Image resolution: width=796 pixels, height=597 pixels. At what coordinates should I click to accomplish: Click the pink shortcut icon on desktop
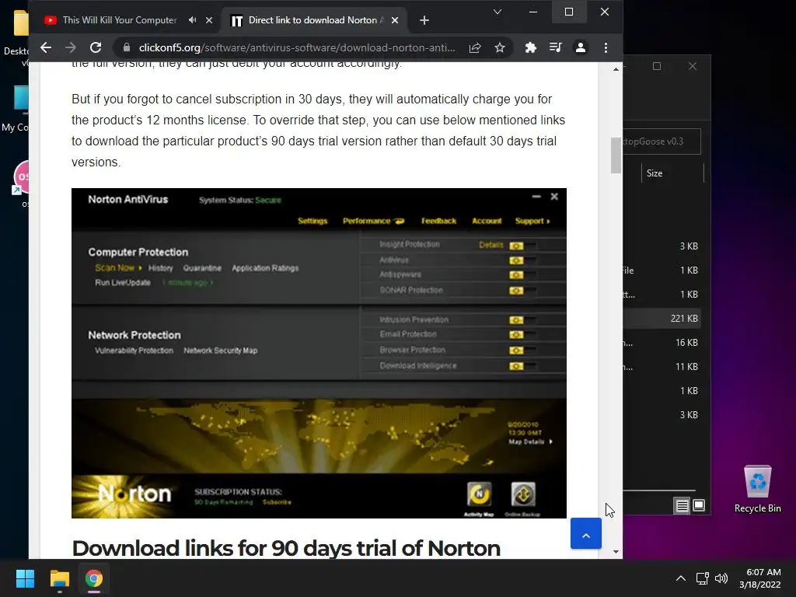pos(21,177)
